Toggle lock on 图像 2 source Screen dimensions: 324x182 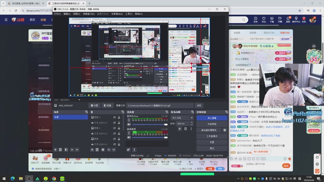[119, 128]
